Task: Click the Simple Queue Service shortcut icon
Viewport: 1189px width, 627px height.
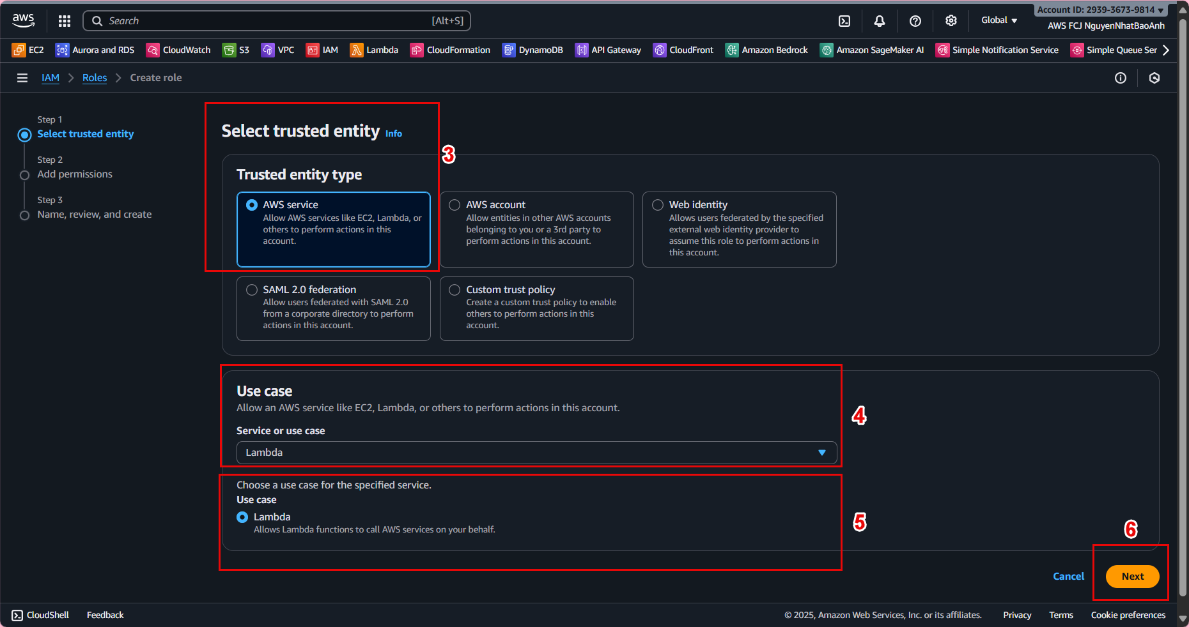Action: 1077,50
